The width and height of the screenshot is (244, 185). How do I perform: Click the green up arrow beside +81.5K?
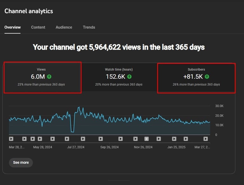point(207,77)
